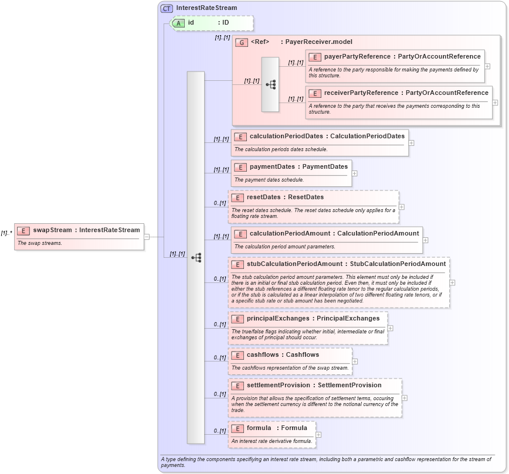Click the E icon on receiverPartyReference
The width and height of the screenshot is (509, 474).
pos(315,93)
